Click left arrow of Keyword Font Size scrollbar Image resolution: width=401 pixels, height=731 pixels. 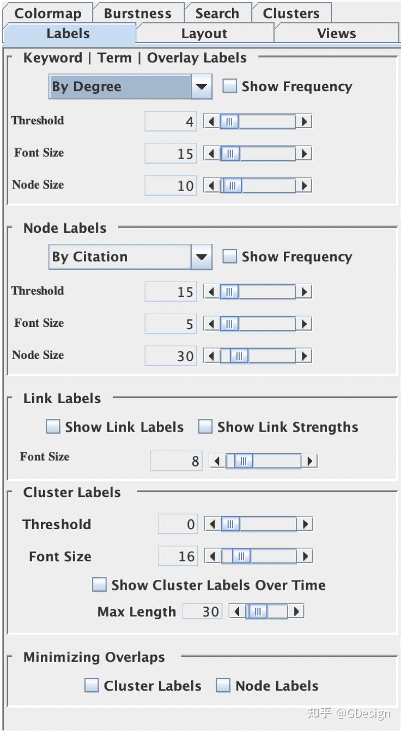[211, 154]
